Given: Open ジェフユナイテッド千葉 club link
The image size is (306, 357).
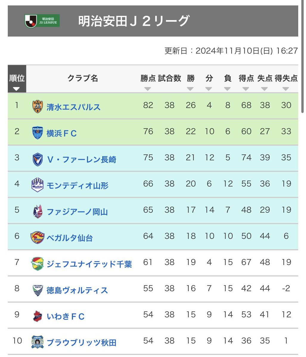Looking at the screenshot, I should (89, 264).
